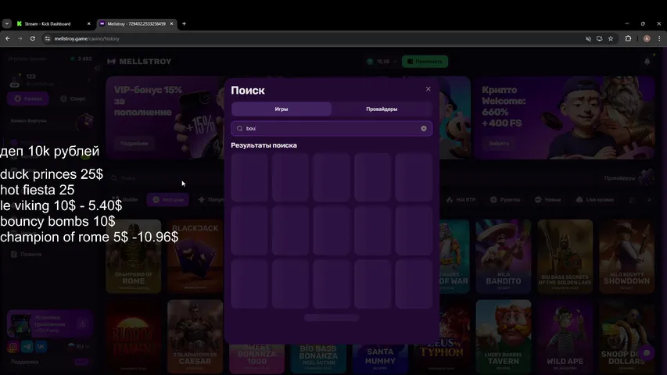This screenshot has width=667, height=375.
Task: Clear the search field text
Action: tap(424, 128)
